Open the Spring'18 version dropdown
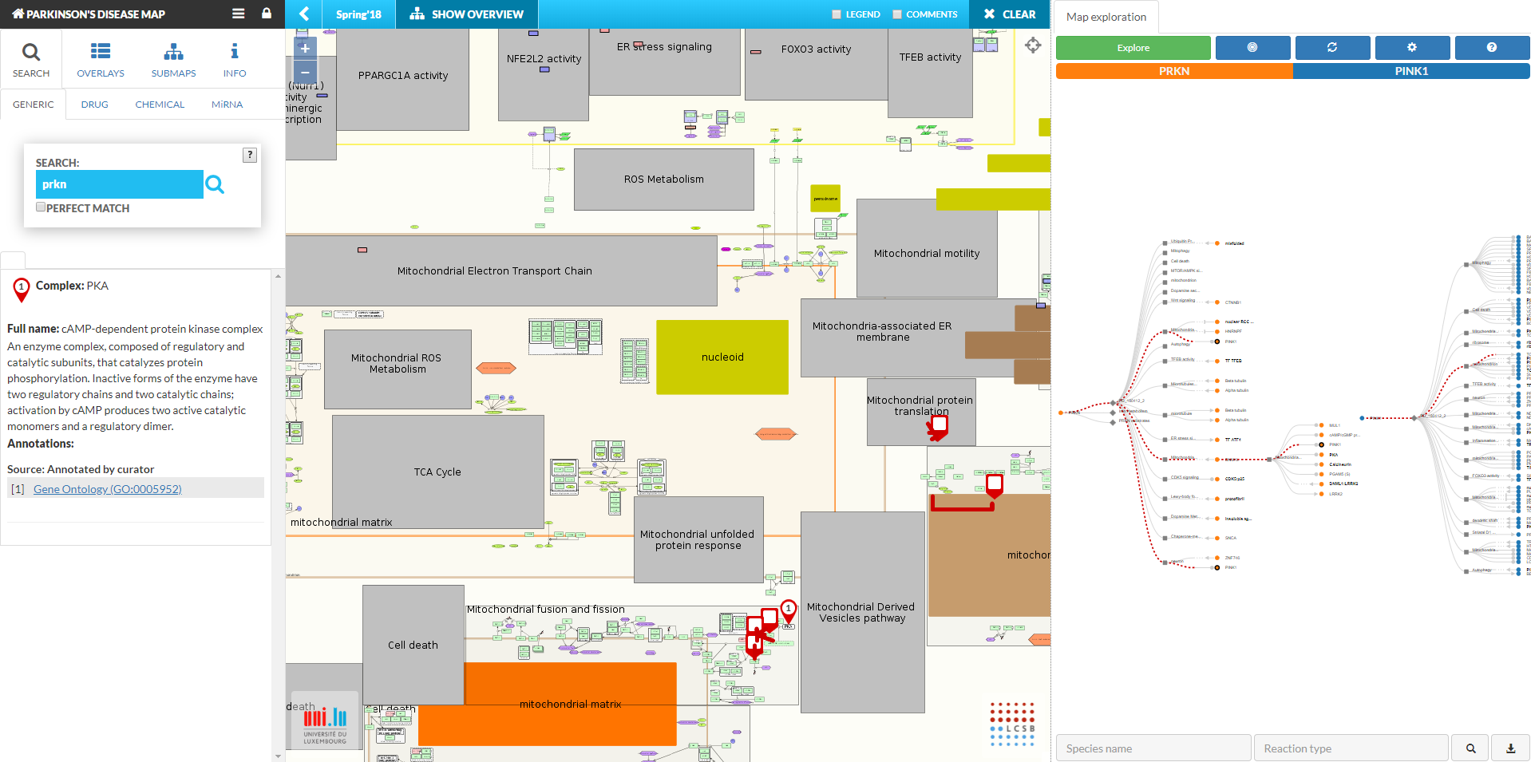This screenshot has width=1531, height=762. pyautogui.click(x=358, y=14)
